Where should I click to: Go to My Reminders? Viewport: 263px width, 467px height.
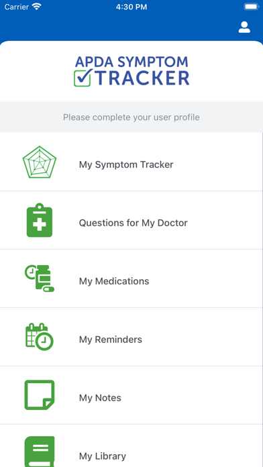pyautogui.click(x=131, y=337)
